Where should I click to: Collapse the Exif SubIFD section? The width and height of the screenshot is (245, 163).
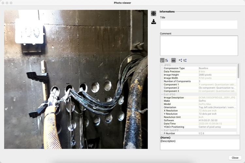coord(162,130)
